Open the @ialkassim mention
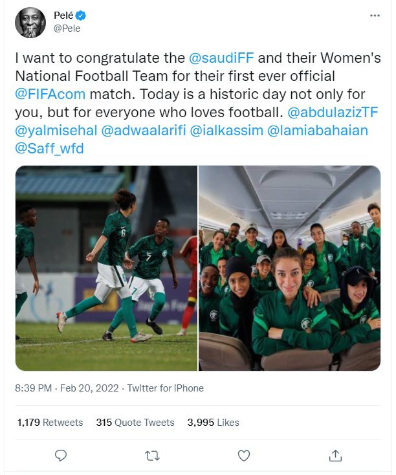 tap(226, 130)
